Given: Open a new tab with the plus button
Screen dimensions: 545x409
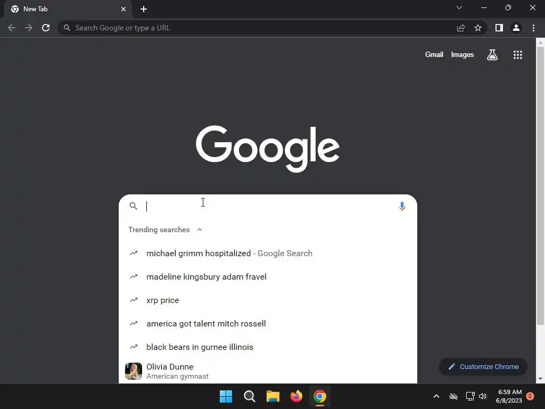Looking at the screenshot, I should tap(144, 9).
